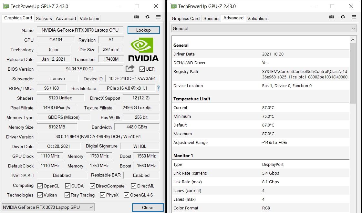
Task: Toggle the DirectCompute checkbox
Action: [92, 186]
